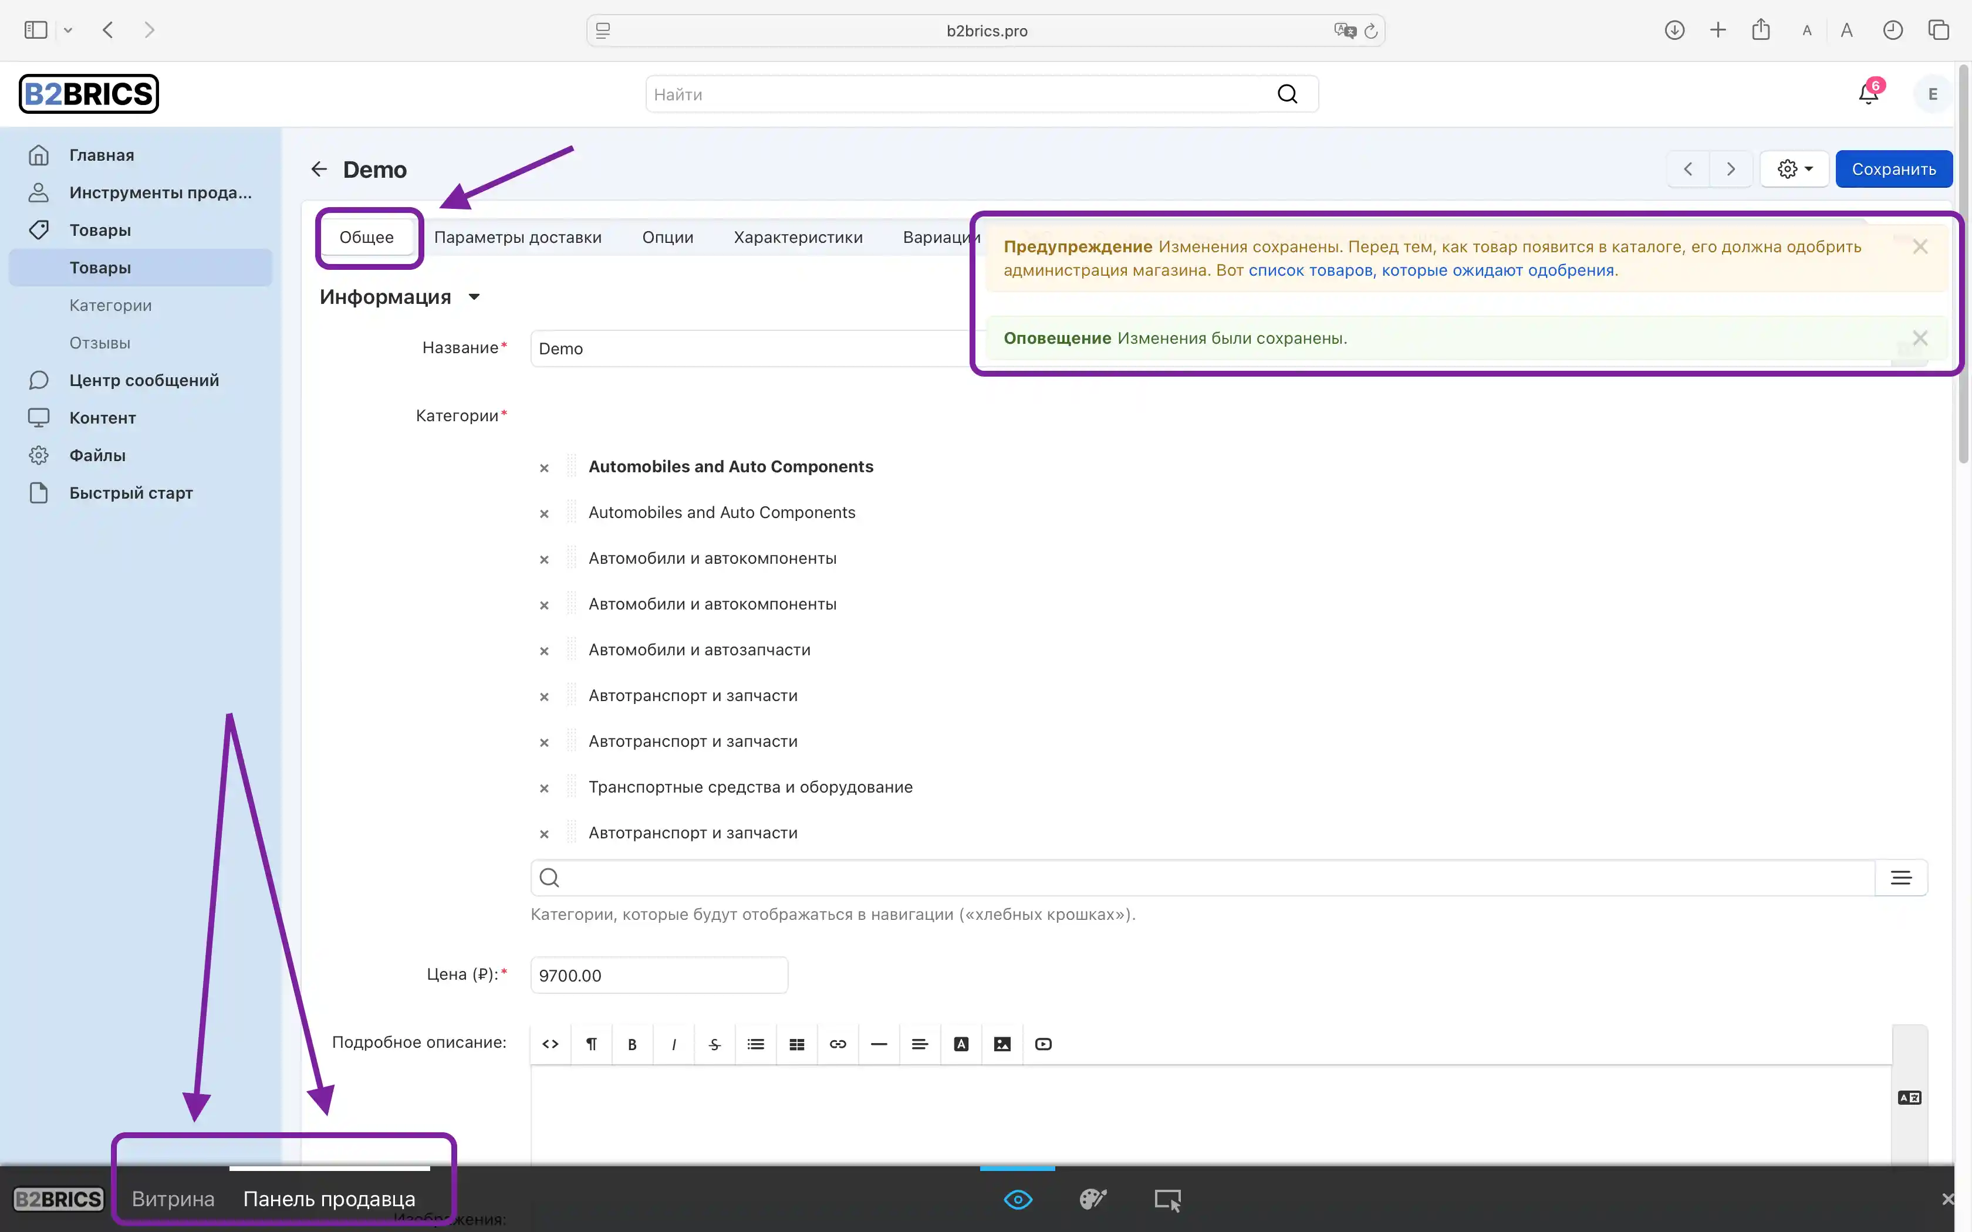Switch to the Общее tab
Screen dimensions: 1972x1232
coord(367,237)
